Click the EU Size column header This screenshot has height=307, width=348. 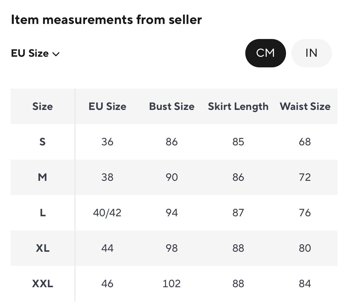[x=107, y=106]
